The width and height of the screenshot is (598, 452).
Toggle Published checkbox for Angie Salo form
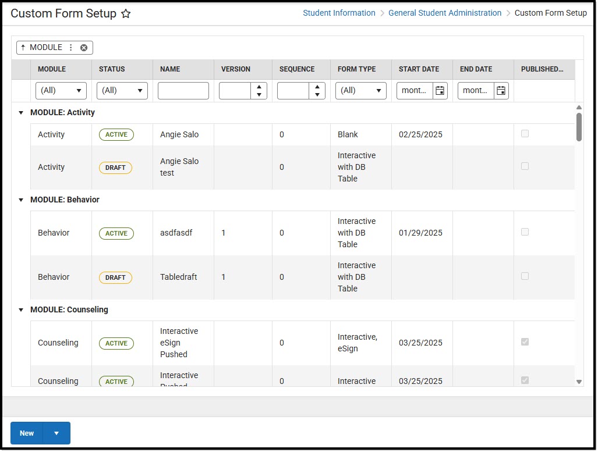click(525, 134)
